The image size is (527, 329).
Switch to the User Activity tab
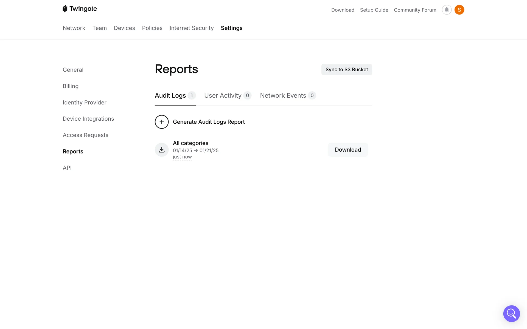[223, 95]
